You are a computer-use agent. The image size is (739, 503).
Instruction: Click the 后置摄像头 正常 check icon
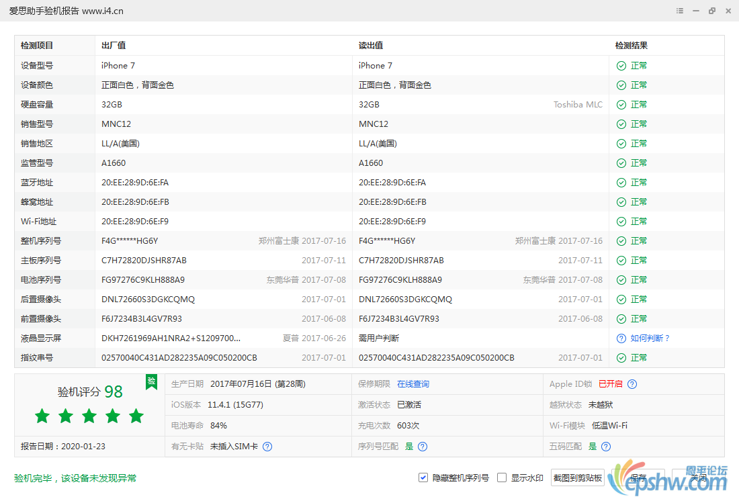[621, 299]
